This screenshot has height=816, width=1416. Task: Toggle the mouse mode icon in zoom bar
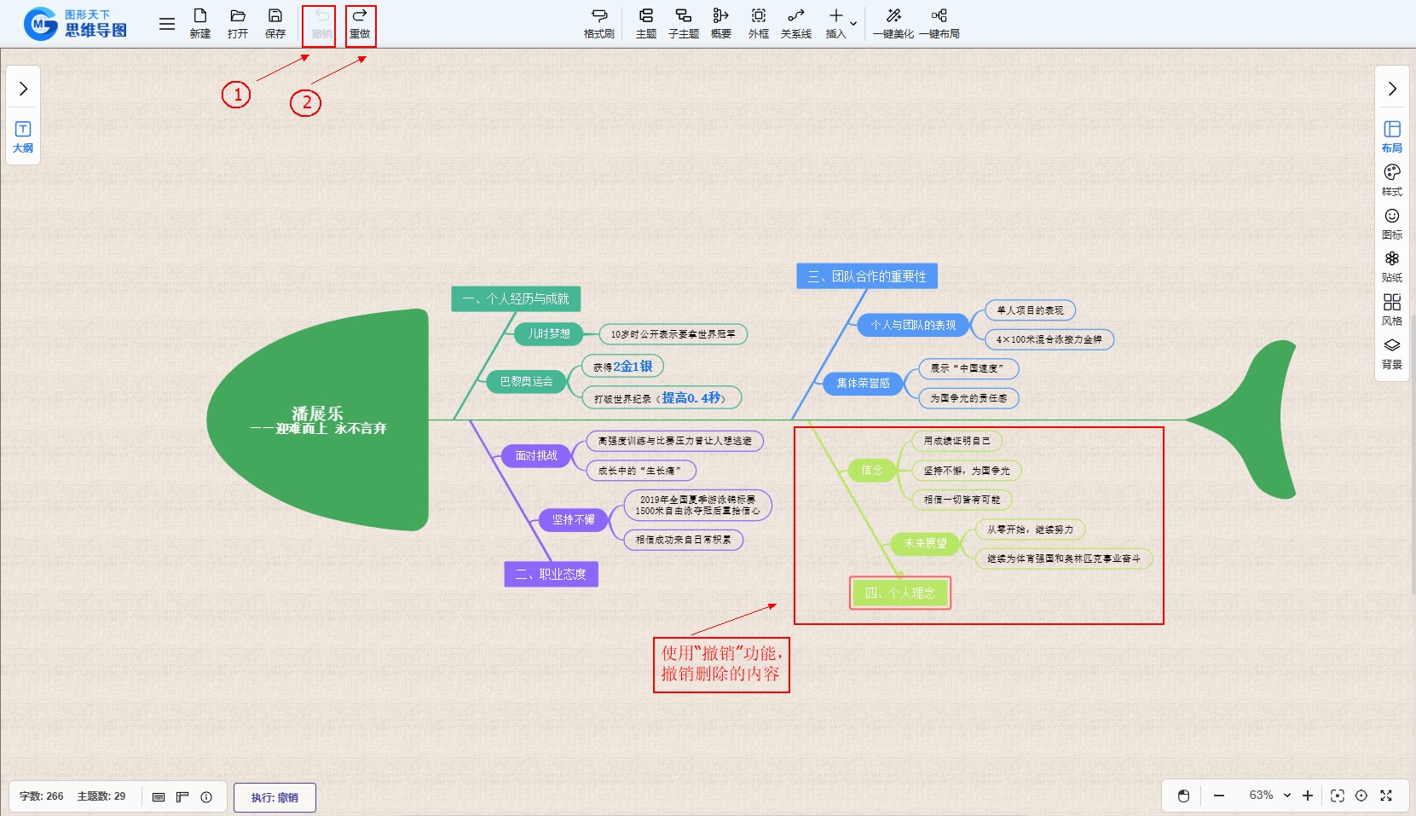1183,796
